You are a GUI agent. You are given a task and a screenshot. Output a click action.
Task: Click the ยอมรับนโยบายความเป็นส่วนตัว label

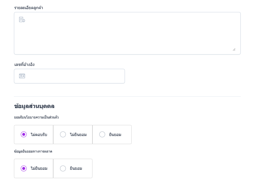pyautogui.click(x=36, y=117)
